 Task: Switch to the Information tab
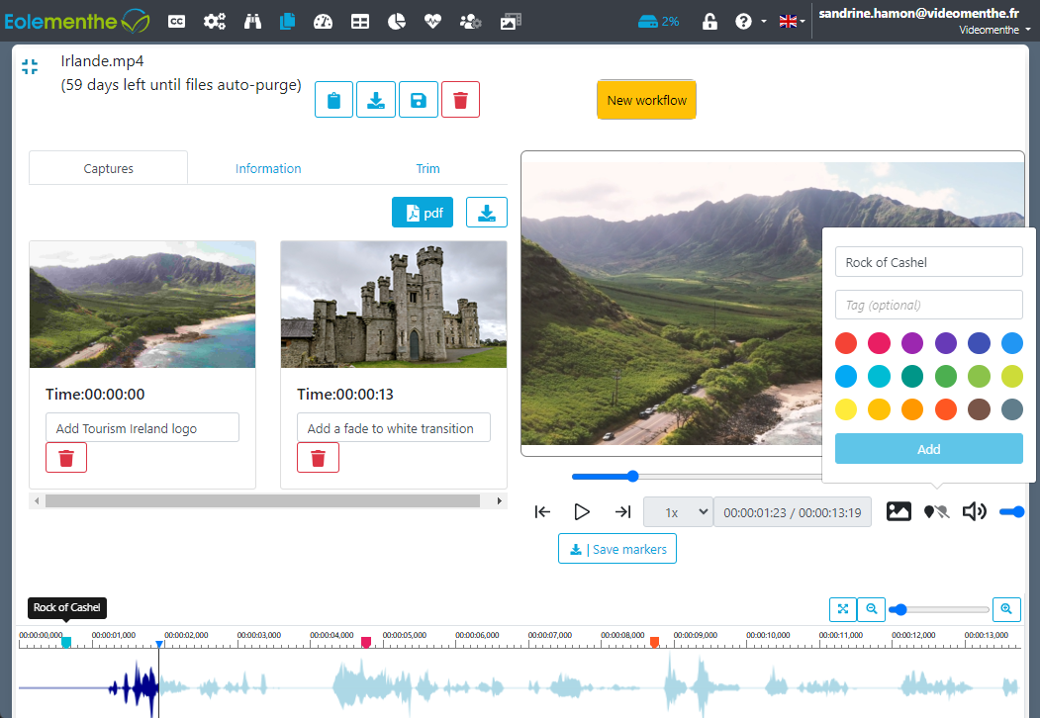[x=268, y=168]
